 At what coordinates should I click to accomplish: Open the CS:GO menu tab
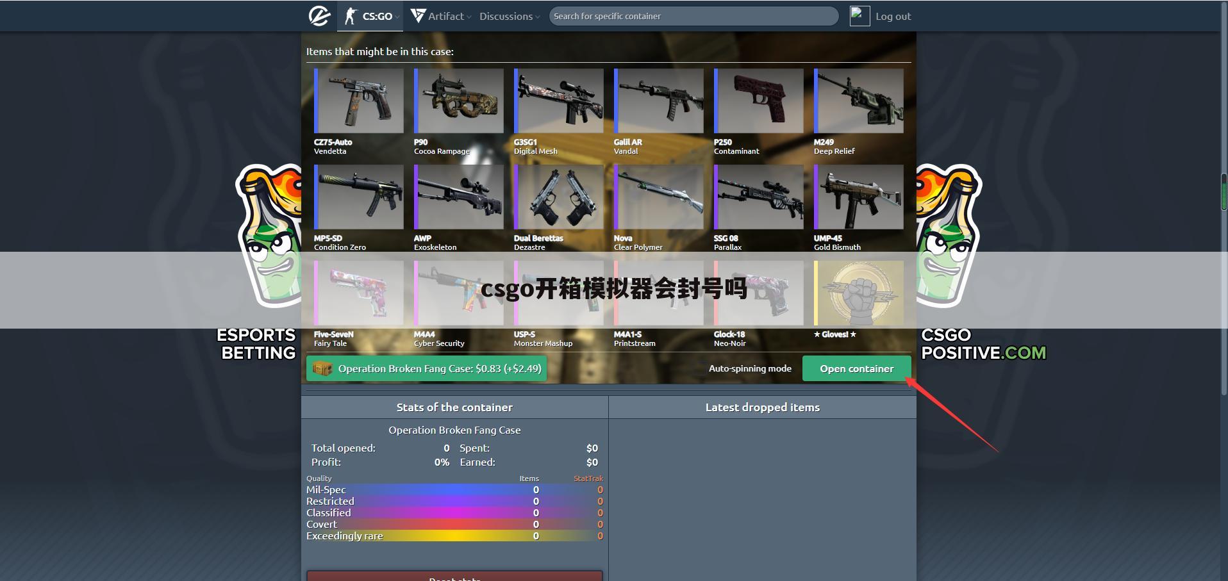370,16
